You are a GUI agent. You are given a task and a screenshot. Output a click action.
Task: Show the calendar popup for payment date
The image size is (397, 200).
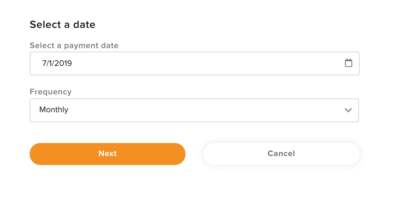pos(348,63)
